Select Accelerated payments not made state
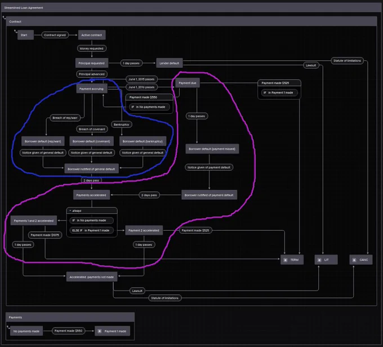 pos(92,277)
